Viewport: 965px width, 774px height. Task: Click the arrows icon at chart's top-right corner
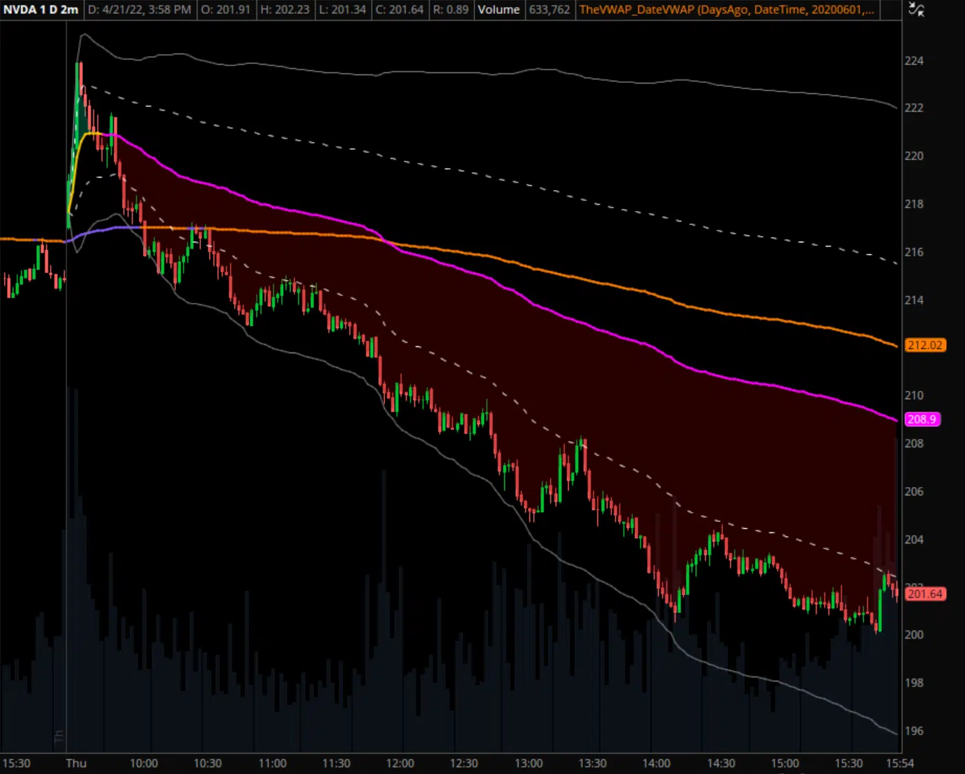pyautogui.click(x=916, y=10)
